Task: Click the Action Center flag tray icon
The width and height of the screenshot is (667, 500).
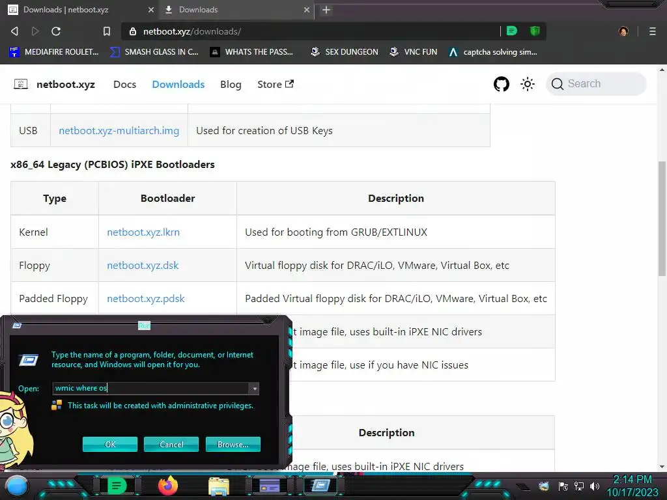Action: point(563,486)
